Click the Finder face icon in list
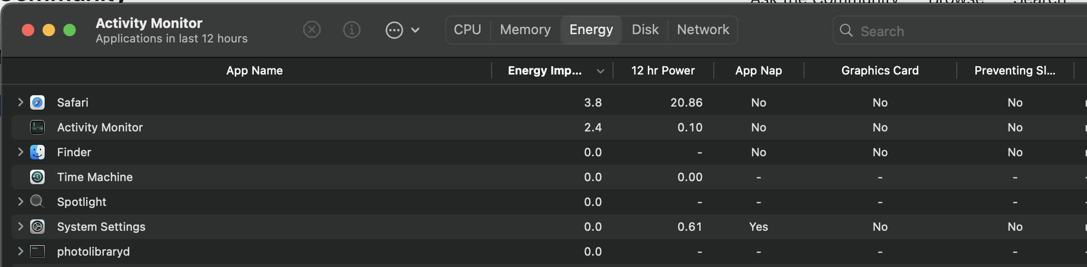The image size is (1087, 267). (37, 152)
